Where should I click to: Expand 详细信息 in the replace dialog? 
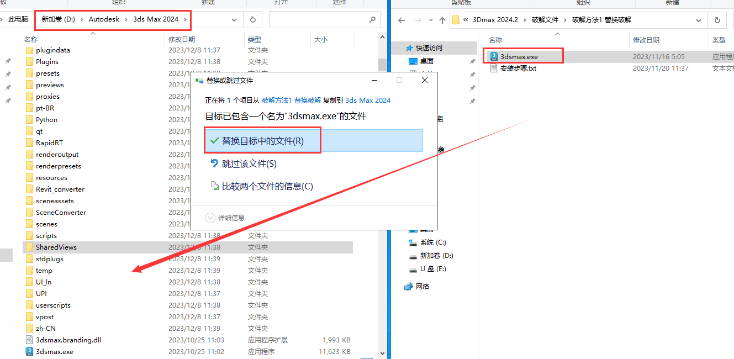[225, 218]
